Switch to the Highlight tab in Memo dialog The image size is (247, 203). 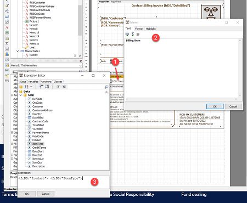coord(151,29)
